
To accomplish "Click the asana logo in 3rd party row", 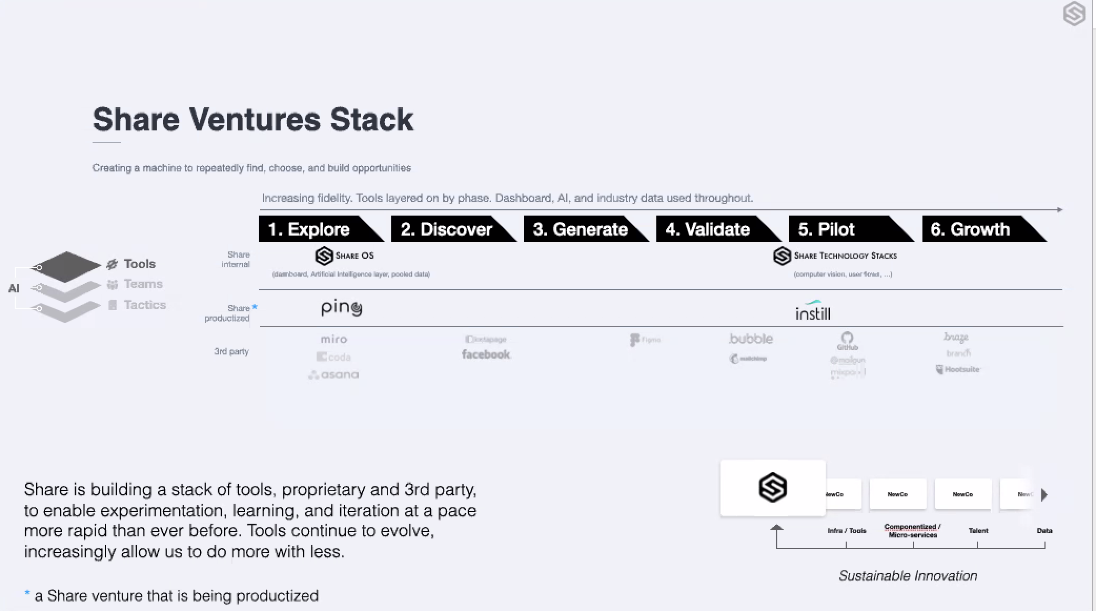I will click(333, 375).
